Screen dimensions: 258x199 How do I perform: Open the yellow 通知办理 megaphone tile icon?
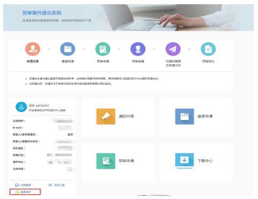point(106,116)
